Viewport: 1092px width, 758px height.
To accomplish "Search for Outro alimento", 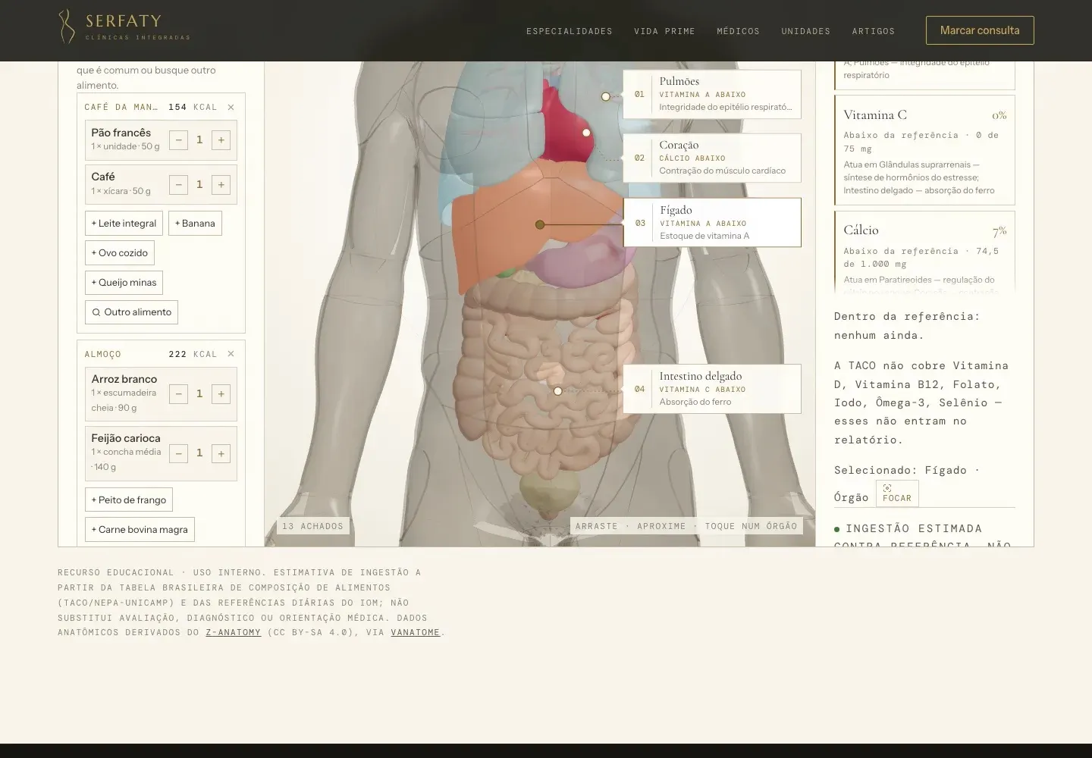I will [131, 312].
